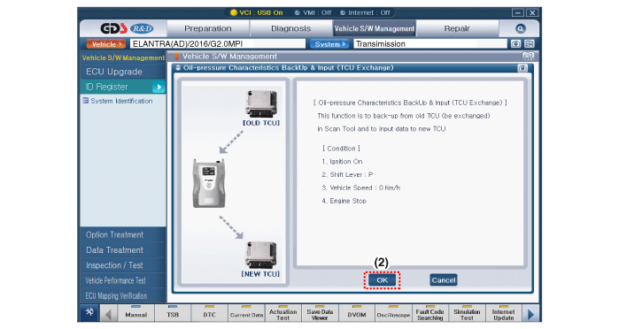Click the camera screenshot icon beside System field
This screenshot has height=329, width=619.
[515, 44]
